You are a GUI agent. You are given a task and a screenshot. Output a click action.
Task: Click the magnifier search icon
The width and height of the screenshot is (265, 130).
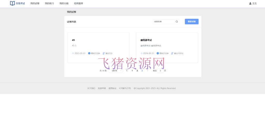[176, 22]
